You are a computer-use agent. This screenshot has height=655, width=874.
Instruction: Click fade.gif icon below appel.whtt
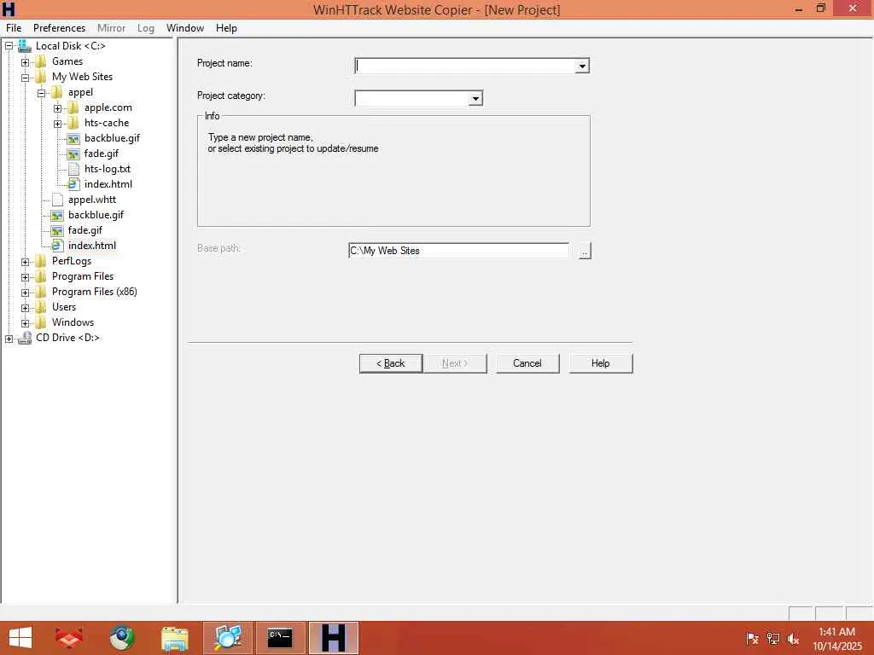click(x=57, y=230)
